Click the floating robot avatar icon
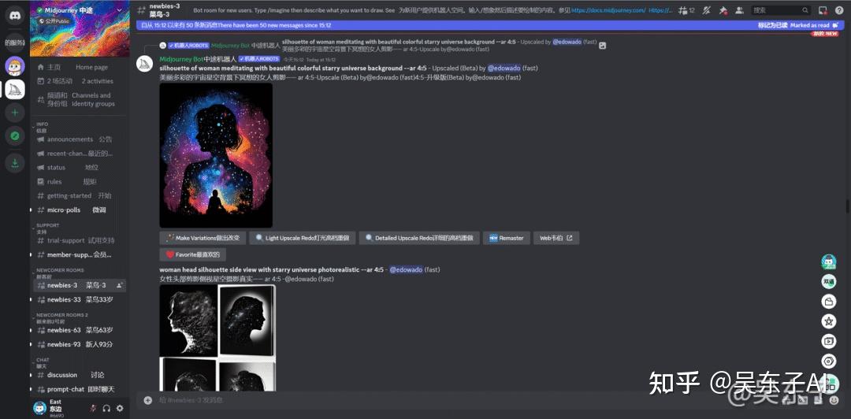This screenshot has width=851, height=419. click(829, 261)
